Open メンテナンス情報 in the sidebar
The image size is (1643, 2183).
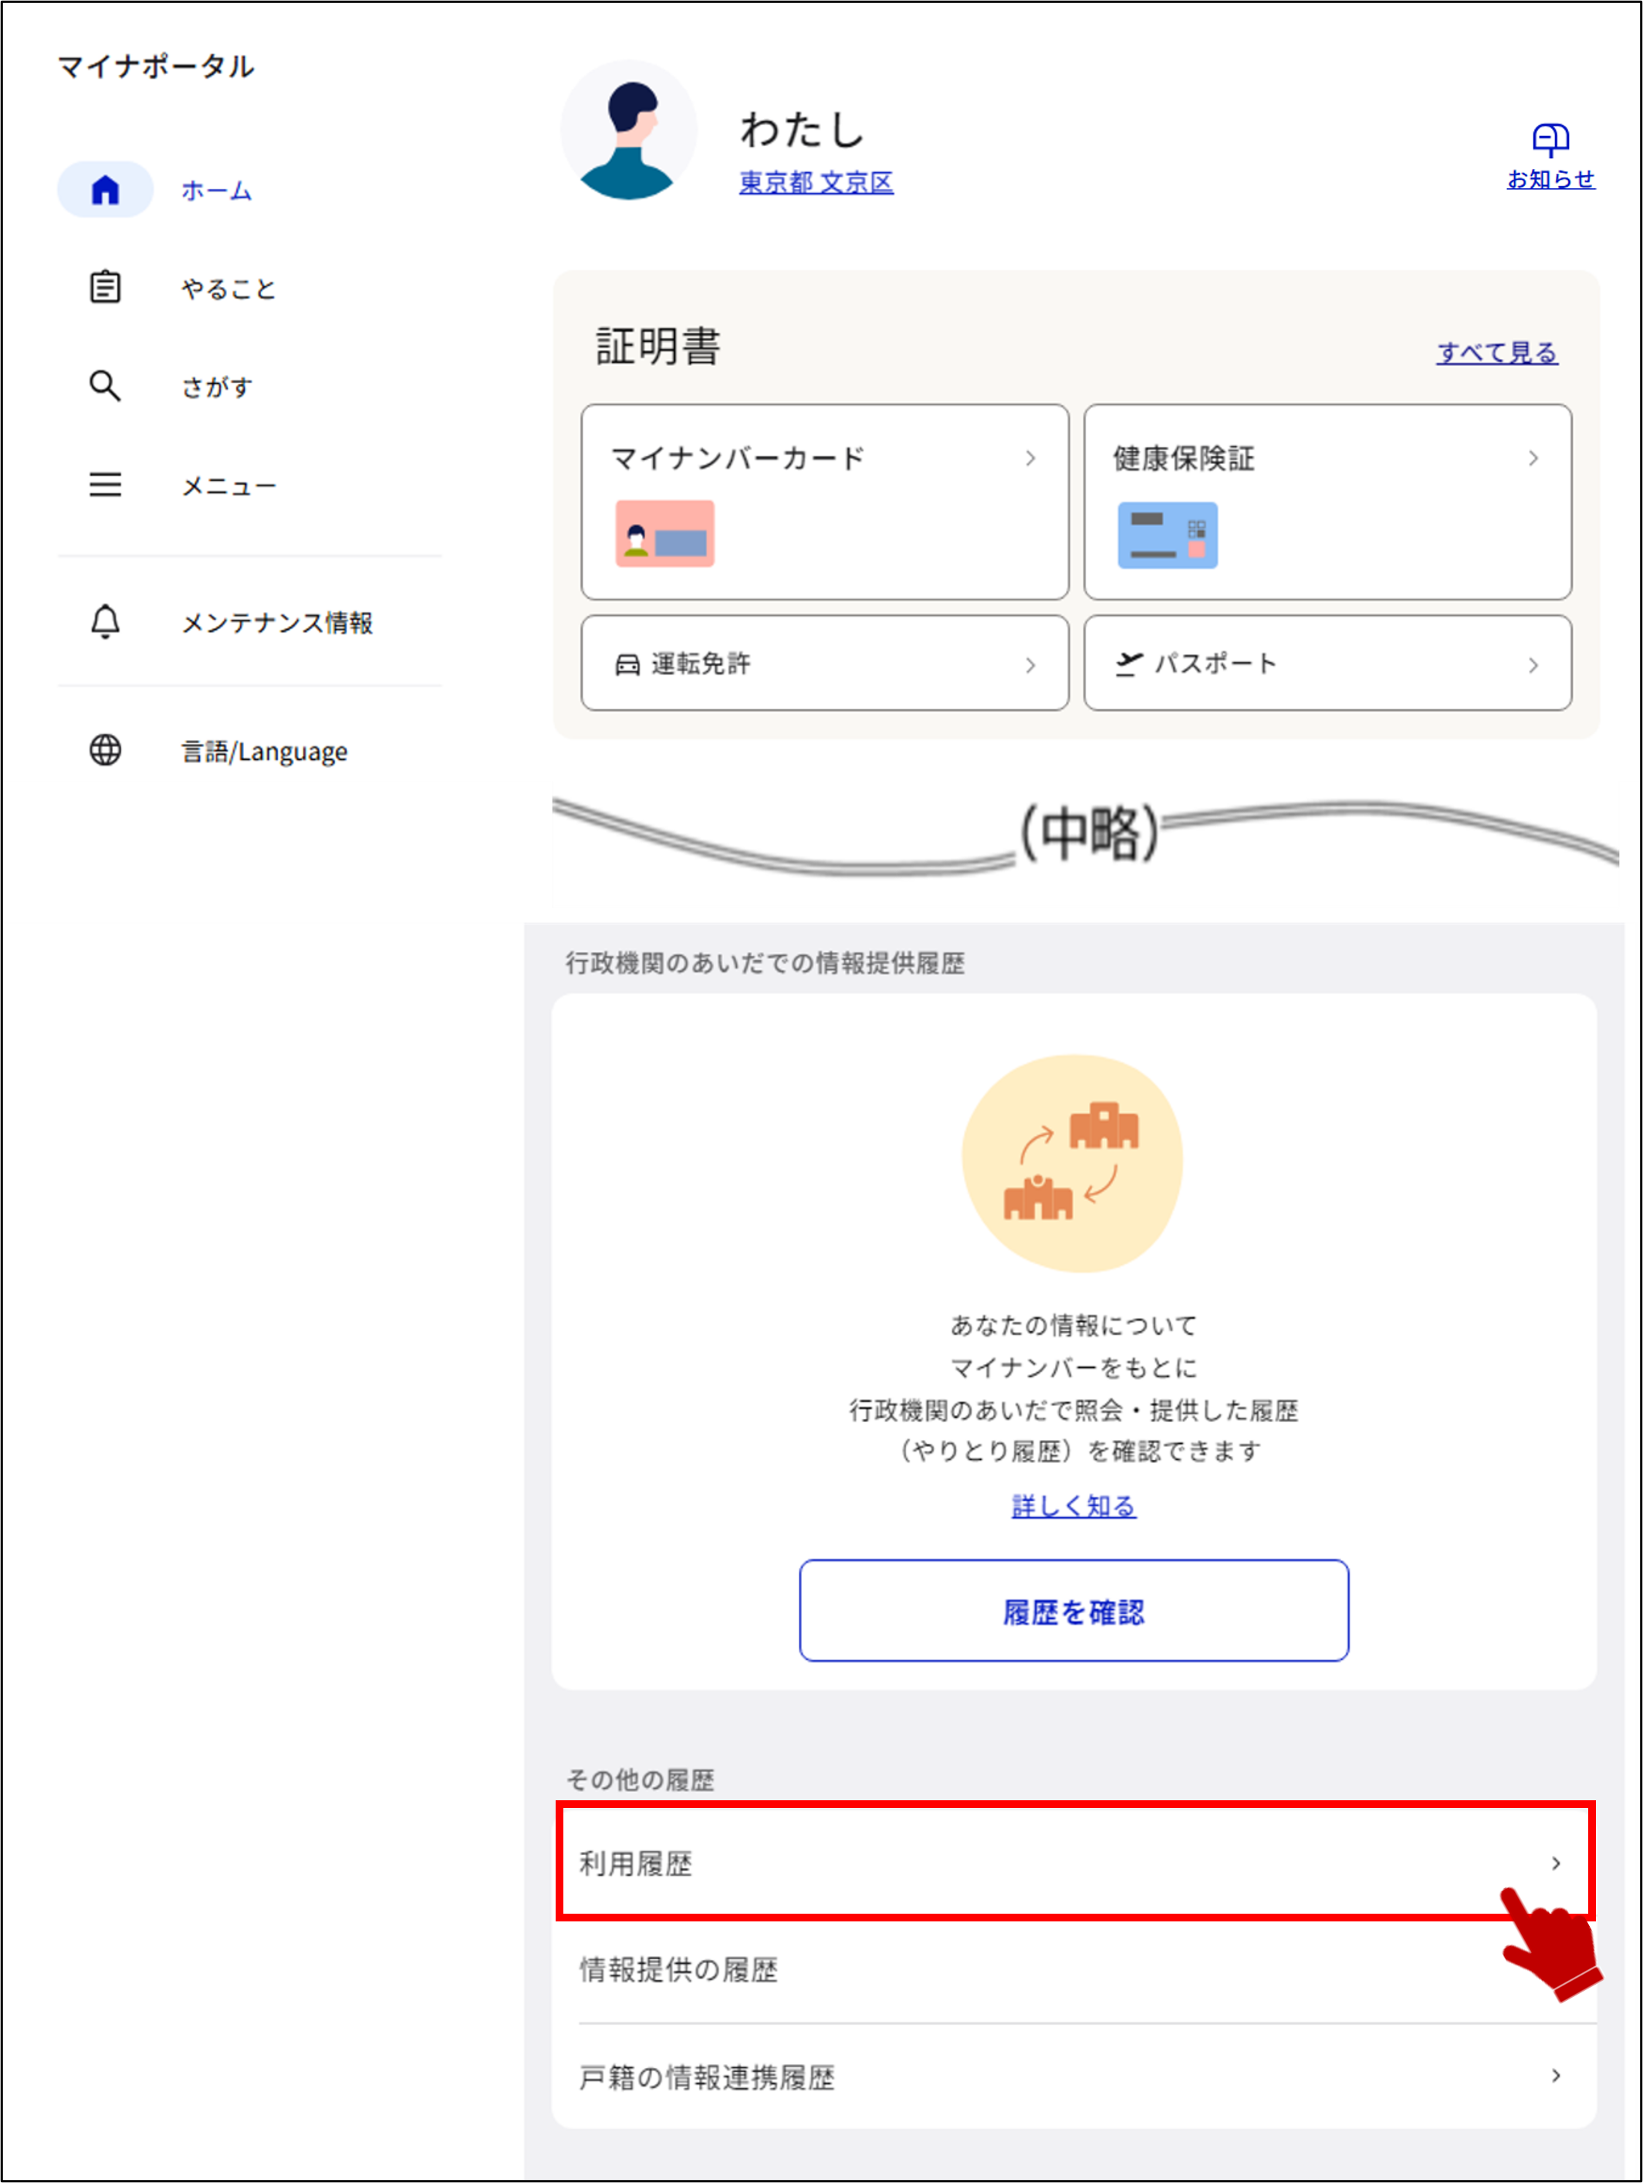(277, 623)
